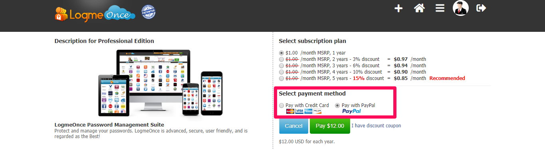This screenshot has height=156, width=545.
Task: Click the logout arrow icon
Action: [481, 8]
